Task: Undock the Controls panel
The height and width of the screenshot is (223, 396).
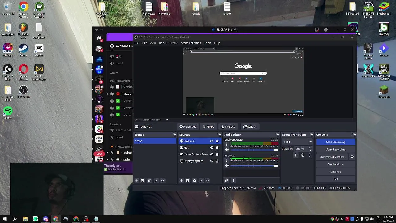Action: [354, 135]
